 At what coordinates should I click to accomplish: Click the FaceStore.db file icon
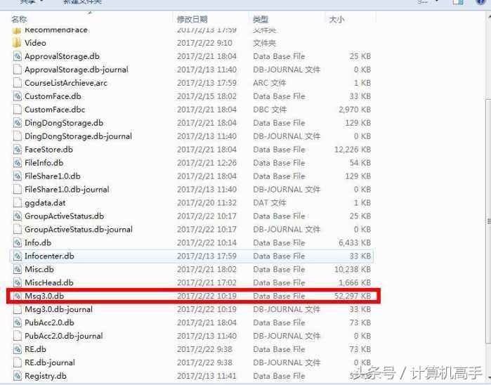click(18, 150)
